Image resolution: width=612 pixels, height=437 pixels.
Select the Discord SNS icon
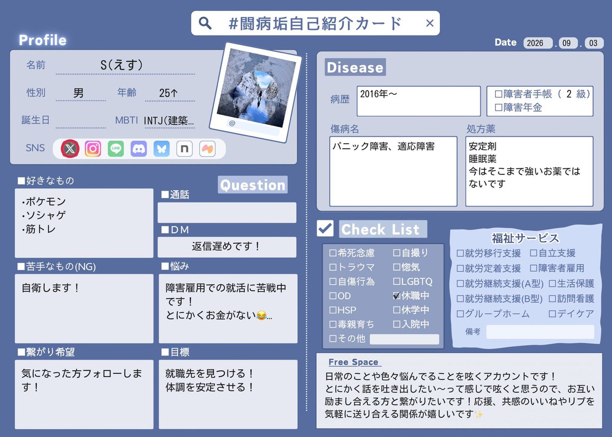point(139,148)
